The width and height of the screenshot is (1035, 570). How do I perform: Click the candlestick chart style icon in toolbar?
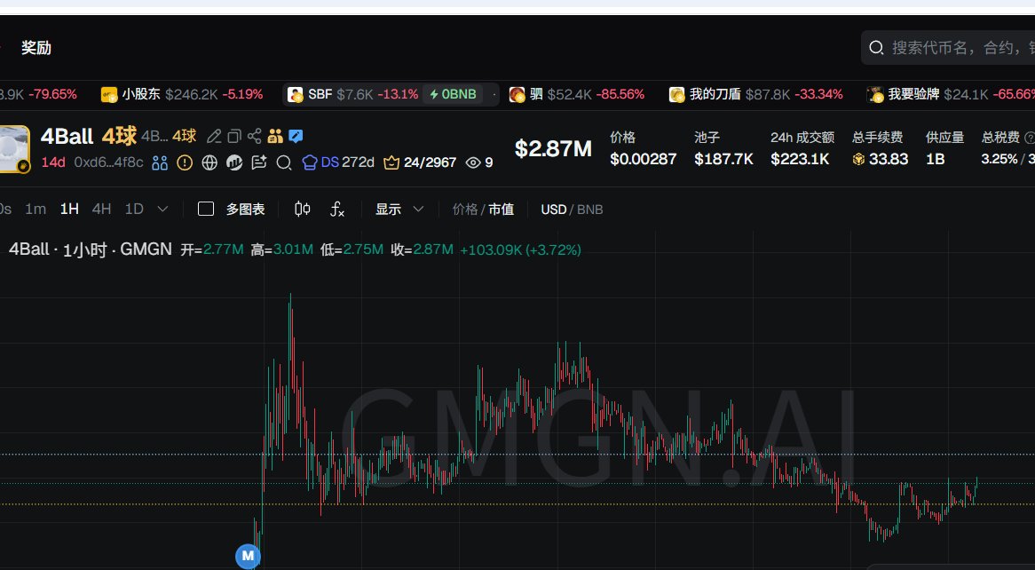301,209
